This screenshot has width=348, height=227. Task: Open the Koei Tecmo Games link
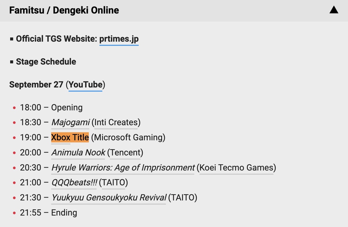coord(237,168)
